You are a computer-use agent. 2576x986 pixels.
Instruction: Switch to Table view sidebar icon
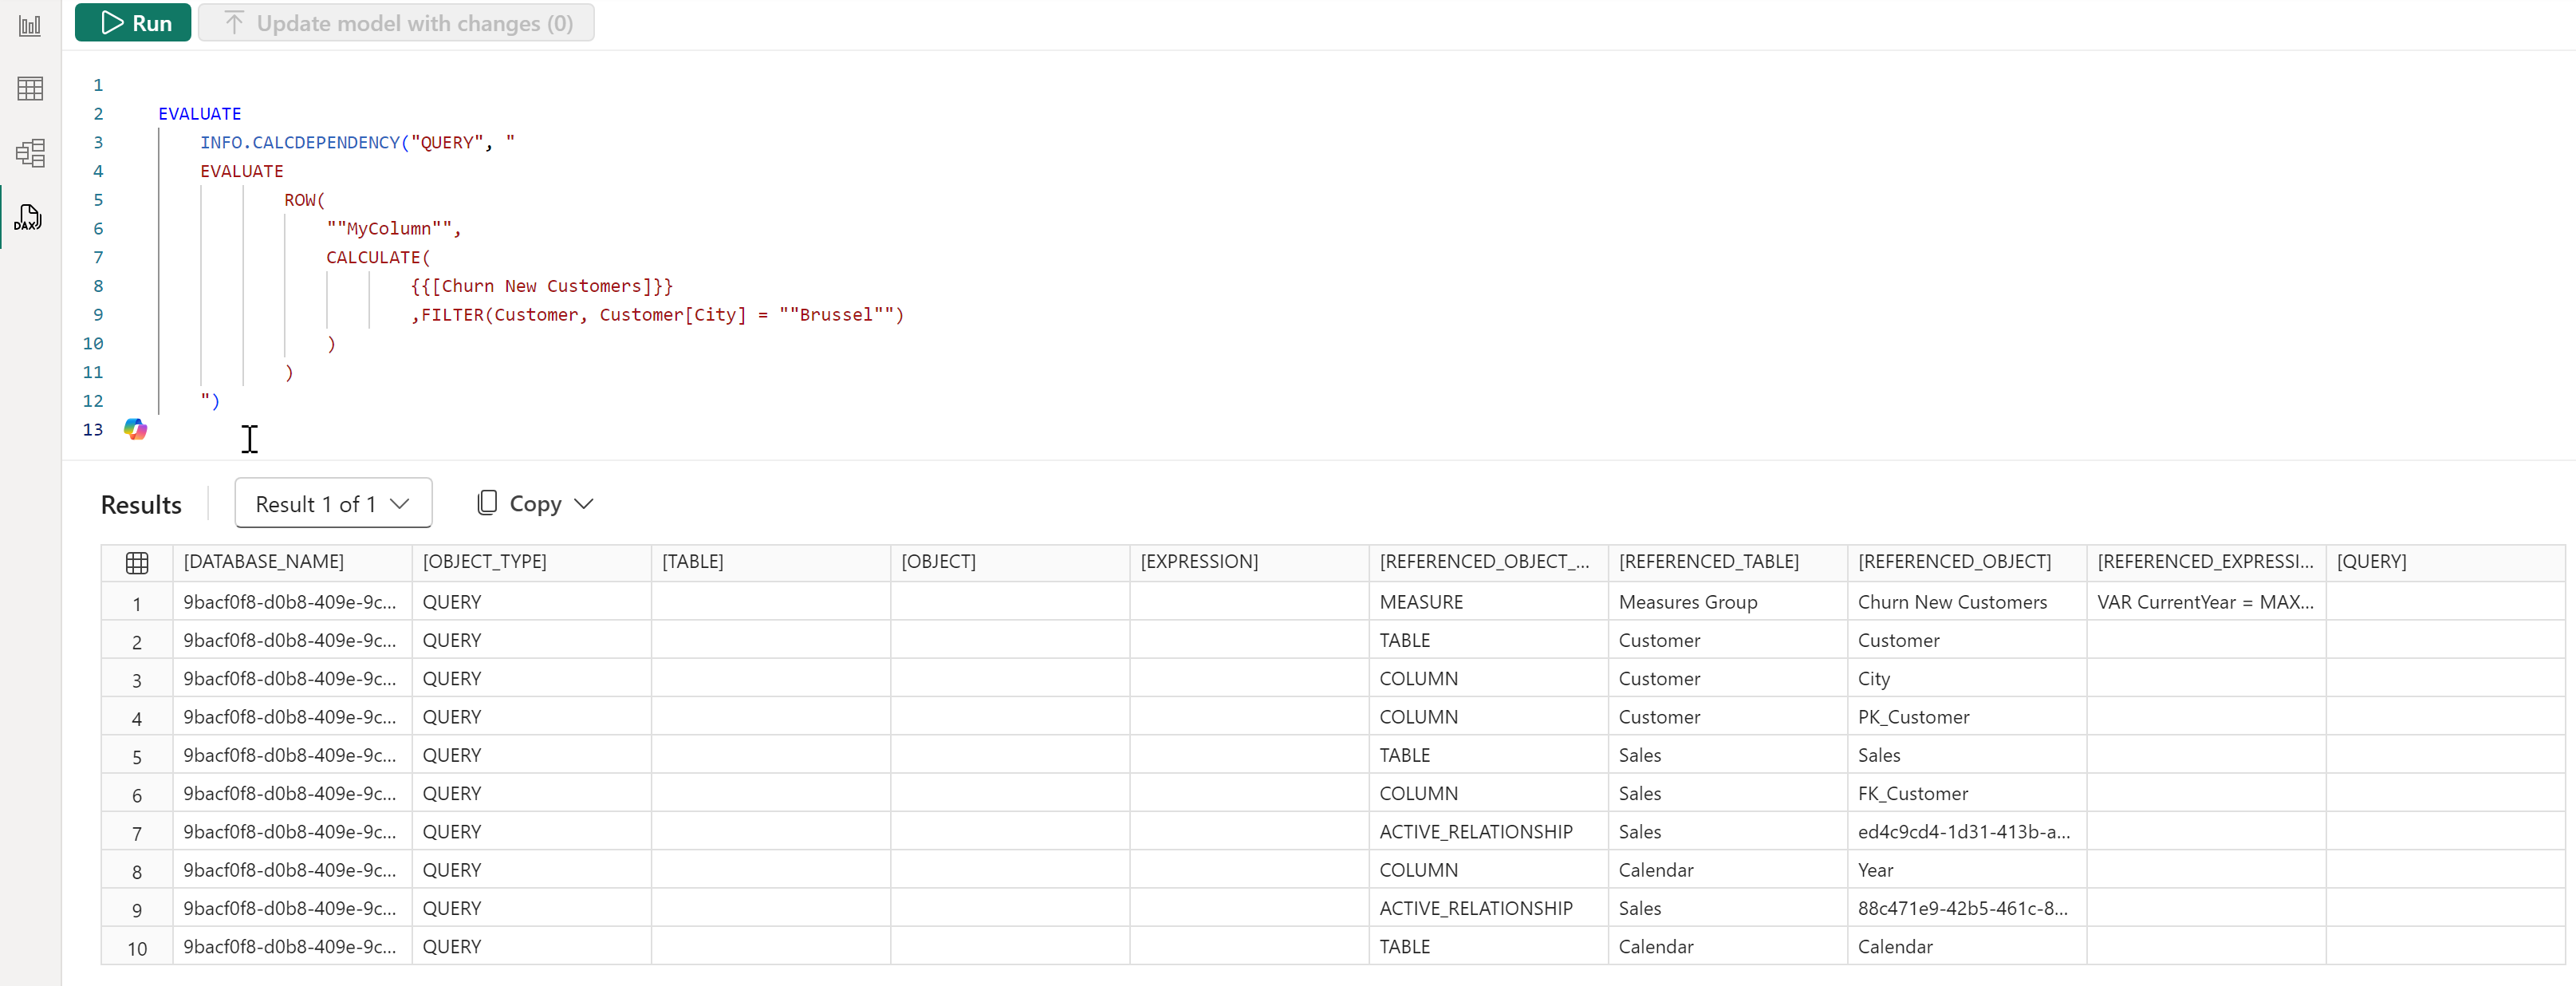[30, 89]
